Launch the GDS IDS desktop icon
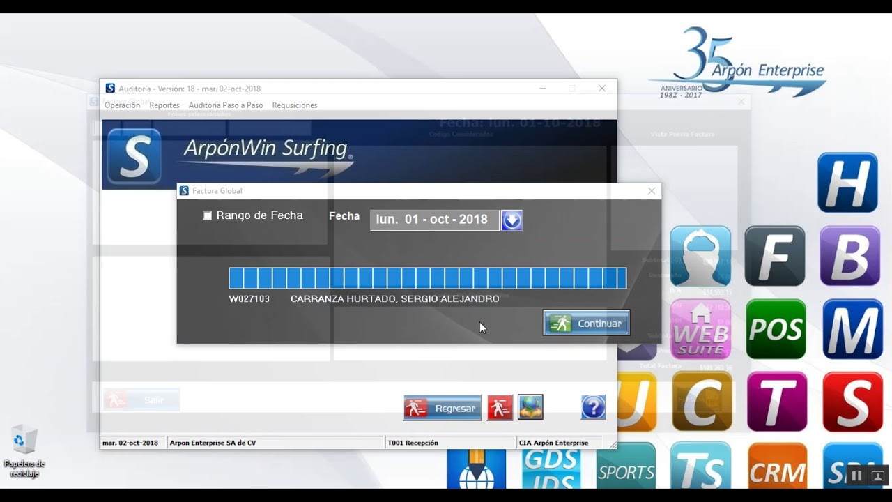 tap(551, 469)
